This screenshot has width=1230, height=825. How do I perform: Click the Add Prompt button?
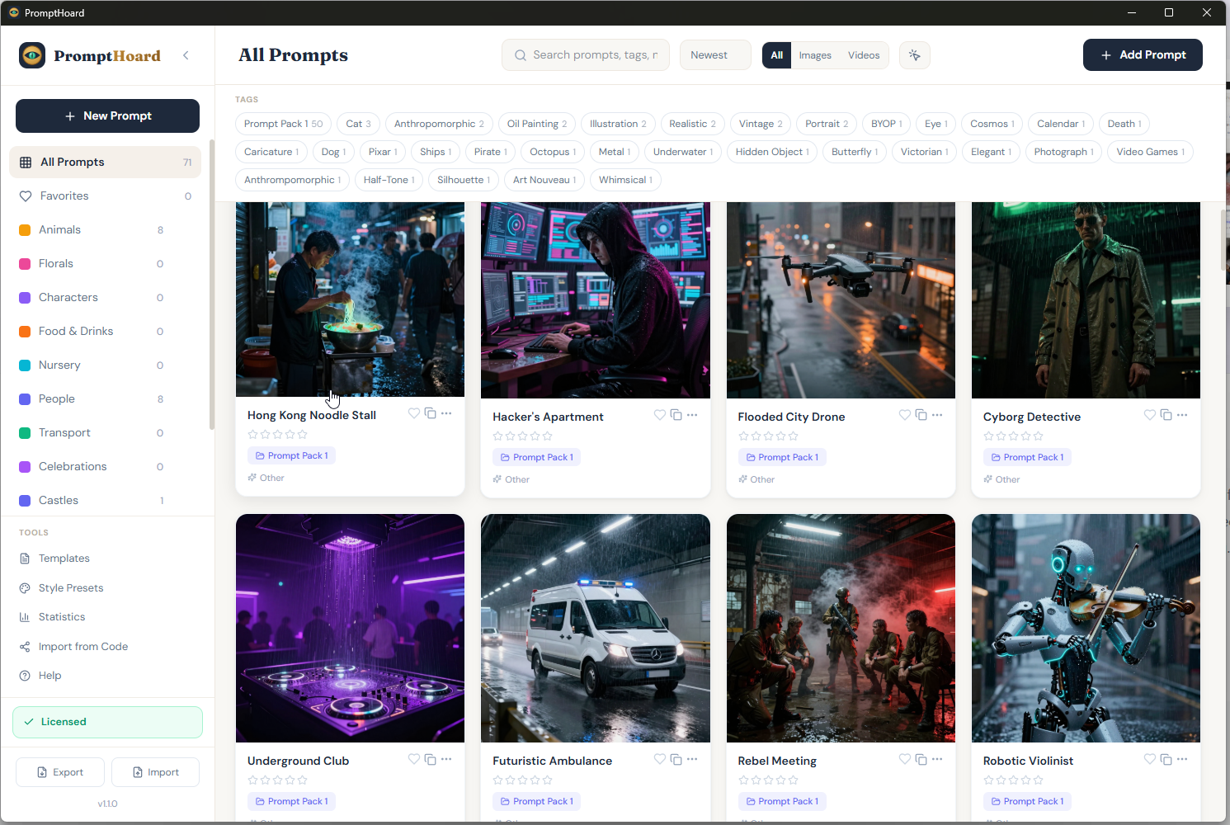(1143, 55)
